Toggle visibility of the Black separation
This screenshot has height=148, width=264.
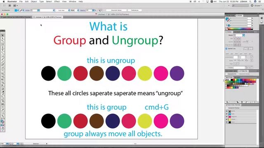tap(226, 122)
